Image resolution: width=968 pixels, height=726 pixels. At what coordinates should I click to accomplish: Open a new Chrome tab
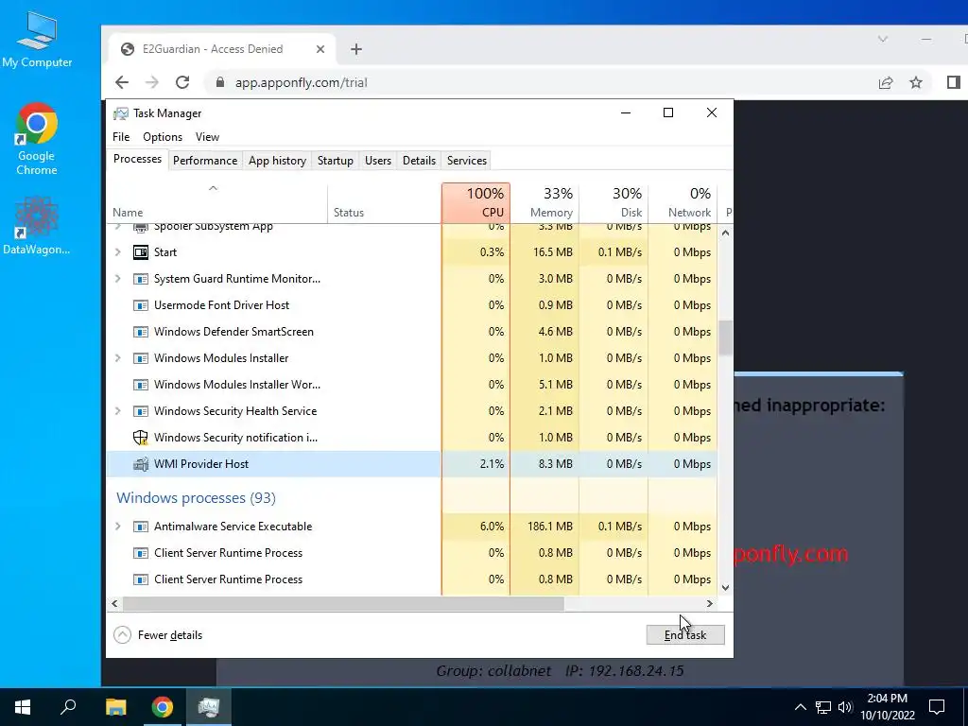(x=356, y=49)
